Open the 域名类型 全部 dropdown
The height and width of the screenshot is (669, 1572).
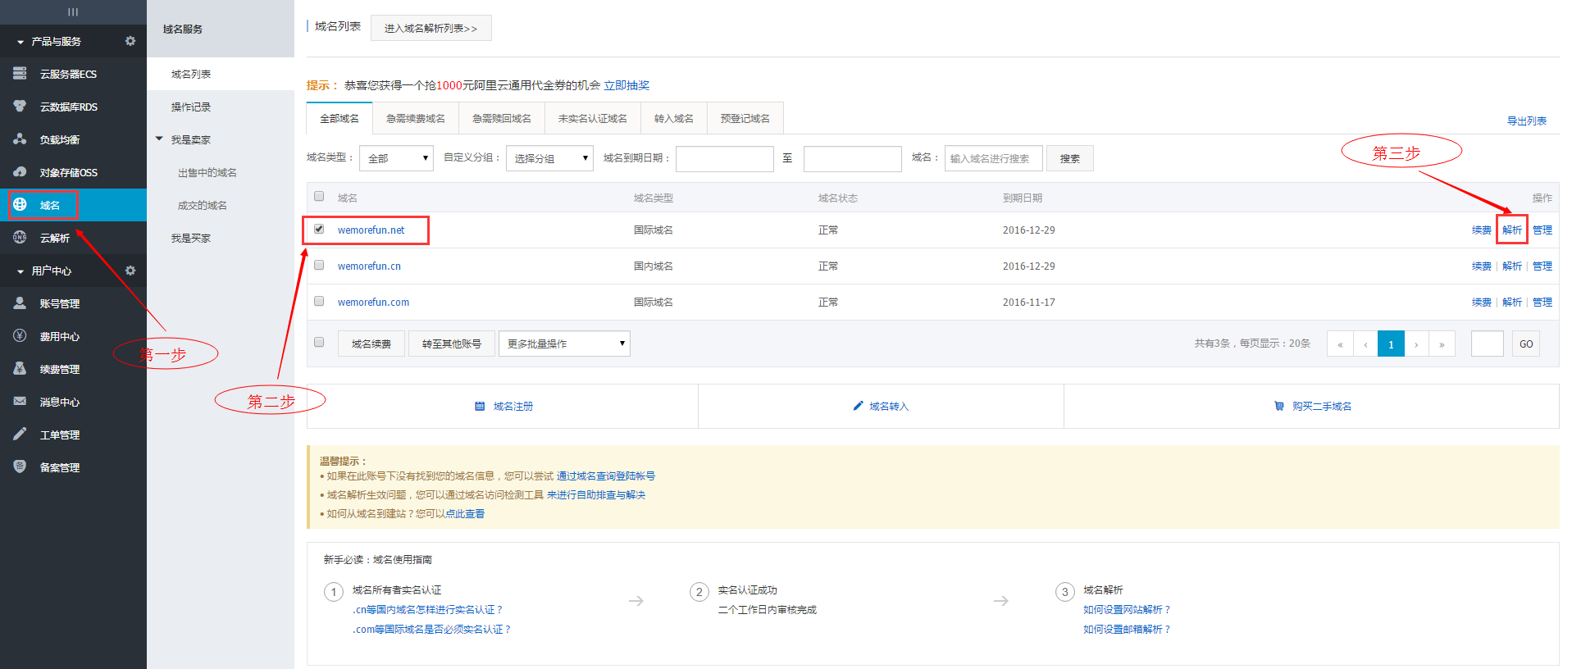[396, 158]
